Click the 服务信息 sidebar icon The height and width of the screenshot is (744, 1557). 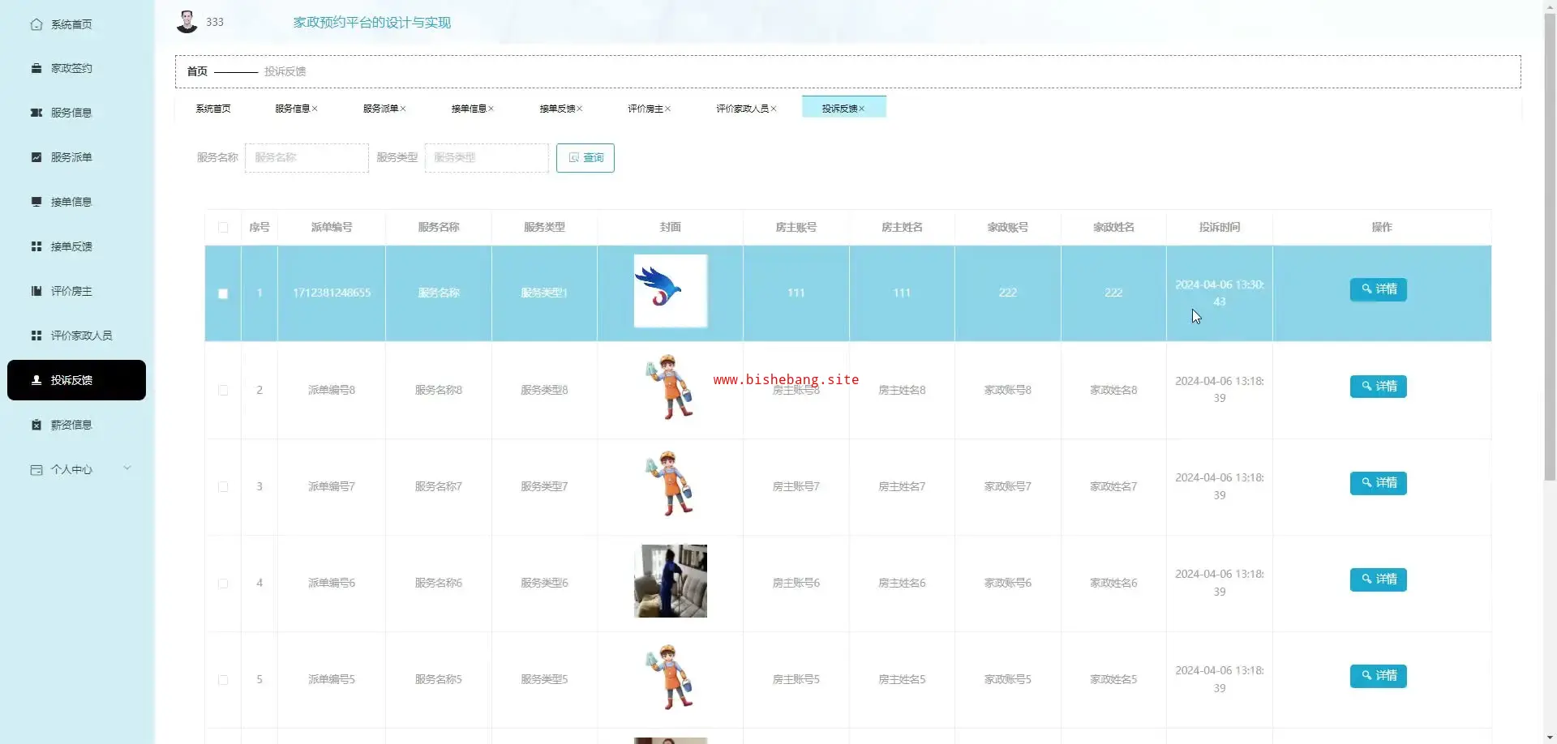(x=36, y=113)
